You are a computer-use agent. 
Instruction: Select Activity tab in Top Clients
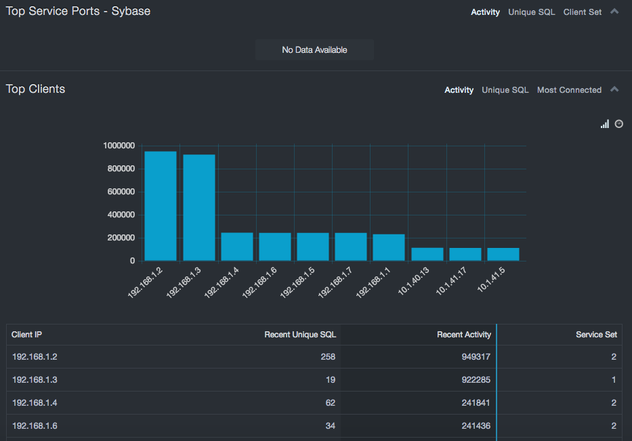[x=459, y=90]
